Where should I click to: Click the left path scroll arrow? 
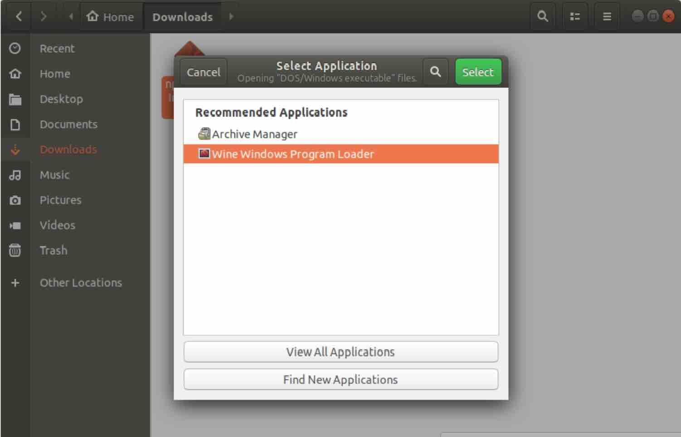[x=71, y=17]
